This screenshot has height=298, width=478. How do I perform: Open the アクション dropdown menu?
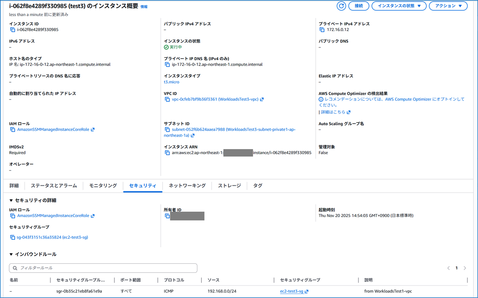(x=448, y=6)
